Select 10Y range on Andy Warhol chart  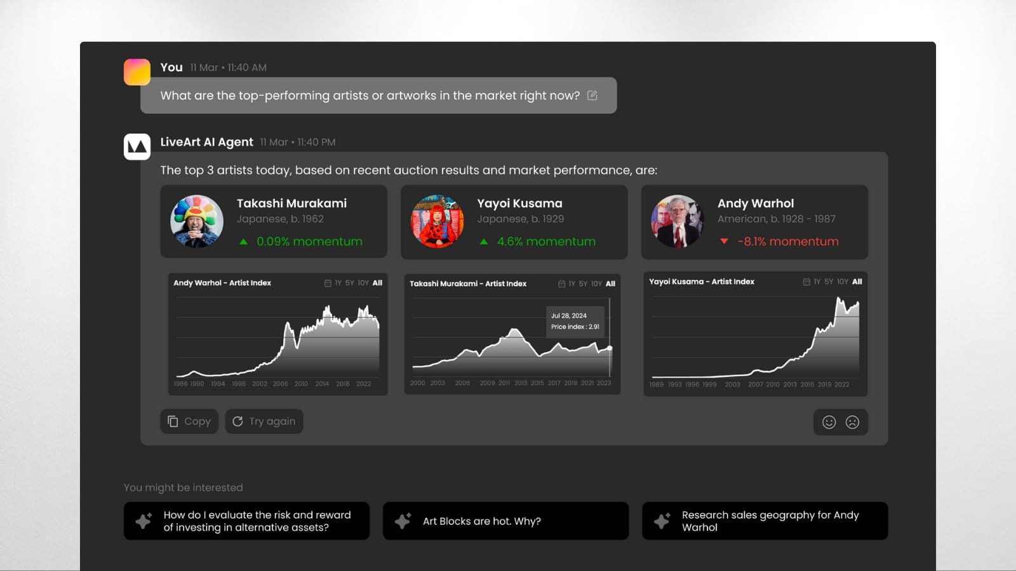click(363, 283)
